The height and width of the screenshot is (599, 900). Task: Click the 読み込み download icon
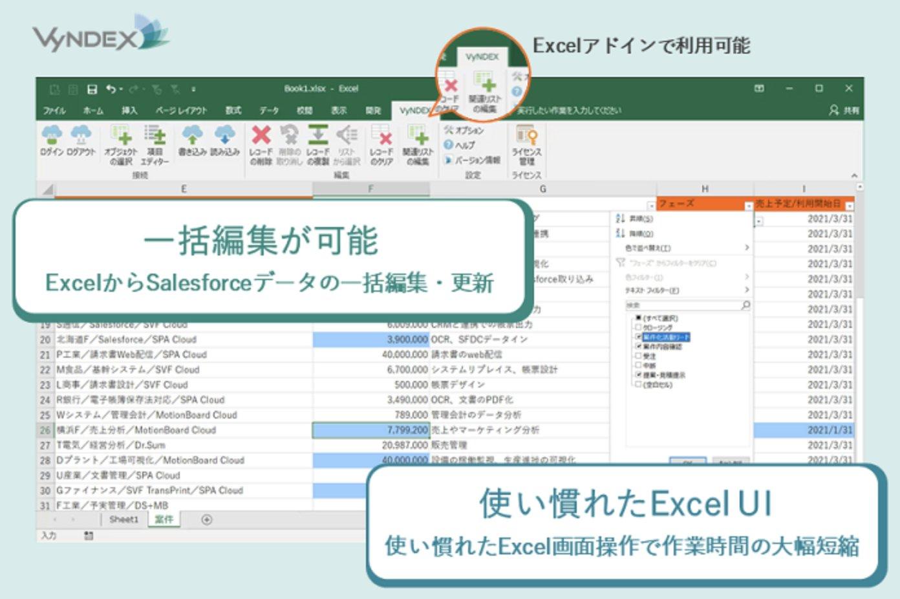coord(225,135)
